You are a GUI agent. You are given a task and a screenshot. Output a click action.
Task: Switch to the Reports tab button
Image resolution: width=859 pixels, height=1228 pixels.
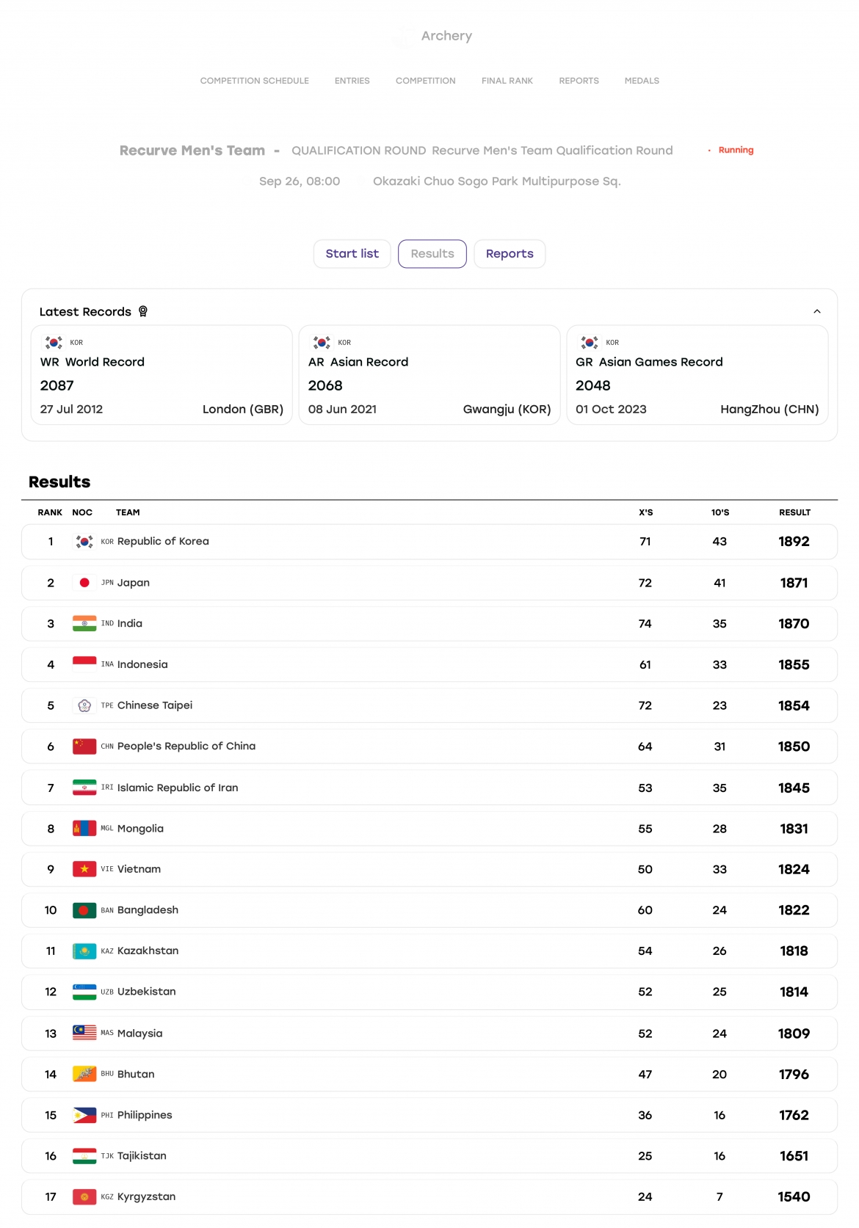tap(510, 254)
